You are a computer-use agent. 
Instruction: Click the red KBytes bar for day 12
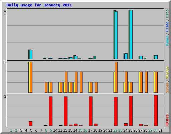(66, 111)
